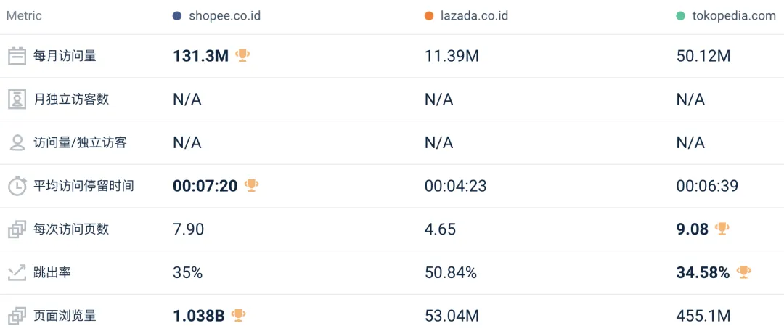Click the person icon for visits per visitor
This screenshot has height=334, width=784.
click(17, 142)
